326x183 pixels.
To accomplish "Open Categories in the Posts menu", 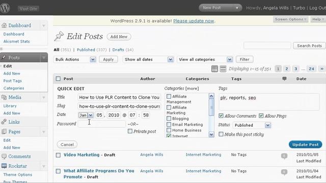I will click(14, 88).
